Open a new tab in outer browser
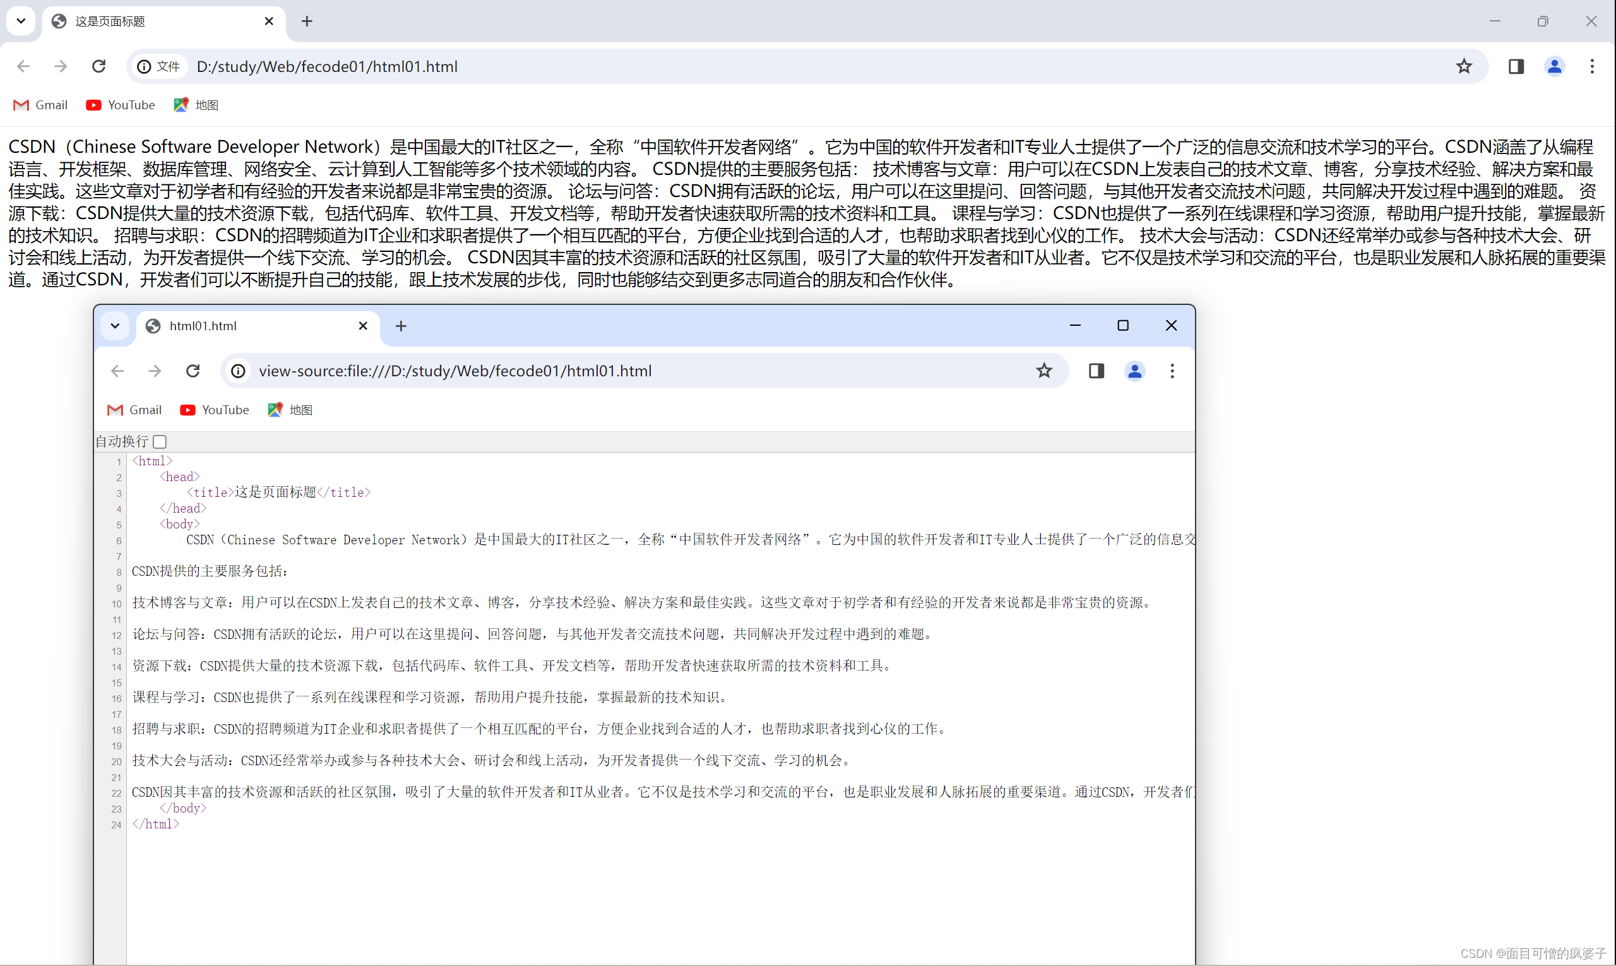This screenshot has height=966, width=1616. tap(307, 21)
